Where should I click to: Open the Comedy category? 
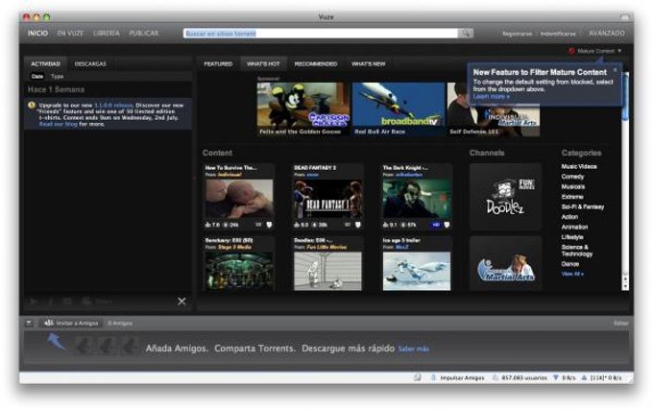572,177
